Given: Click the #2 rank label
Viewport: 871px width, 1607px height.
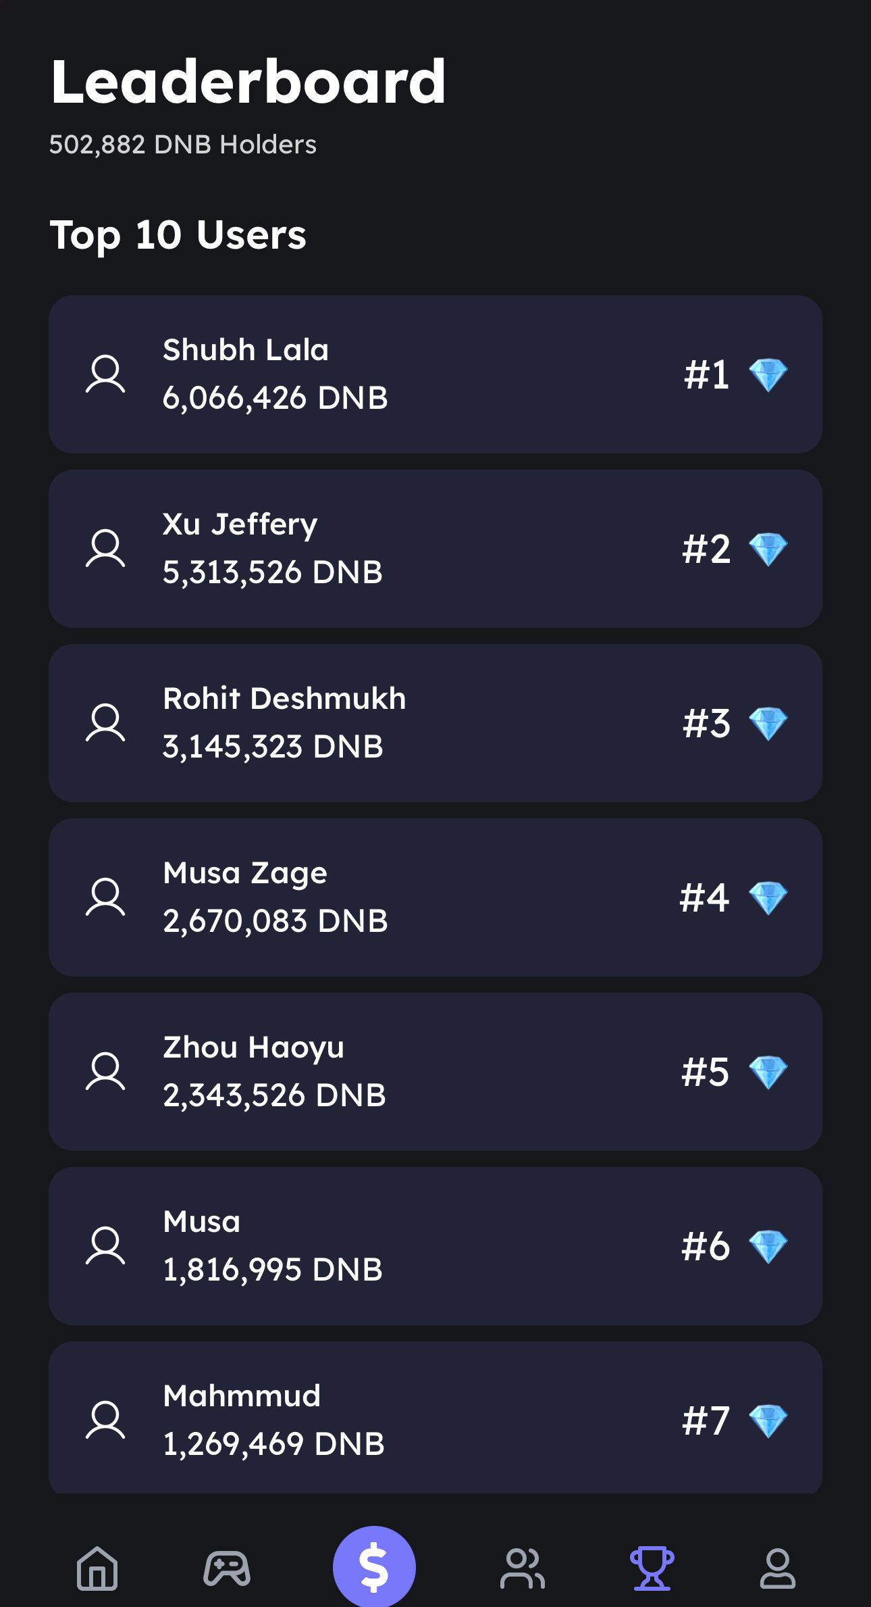Looking at the screenshot, I should click(x=706, y=549).
